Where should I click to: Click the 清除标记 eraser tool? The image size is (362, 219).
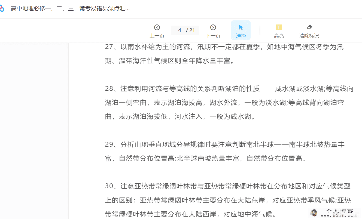tap(309, 31)
